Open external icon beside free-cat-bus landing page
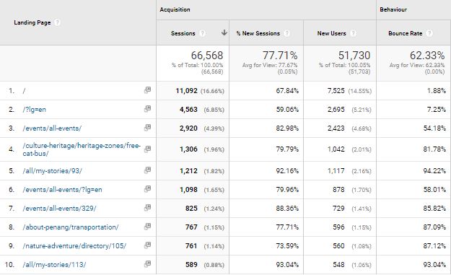The image size is (451, 275). coord(147,149)
